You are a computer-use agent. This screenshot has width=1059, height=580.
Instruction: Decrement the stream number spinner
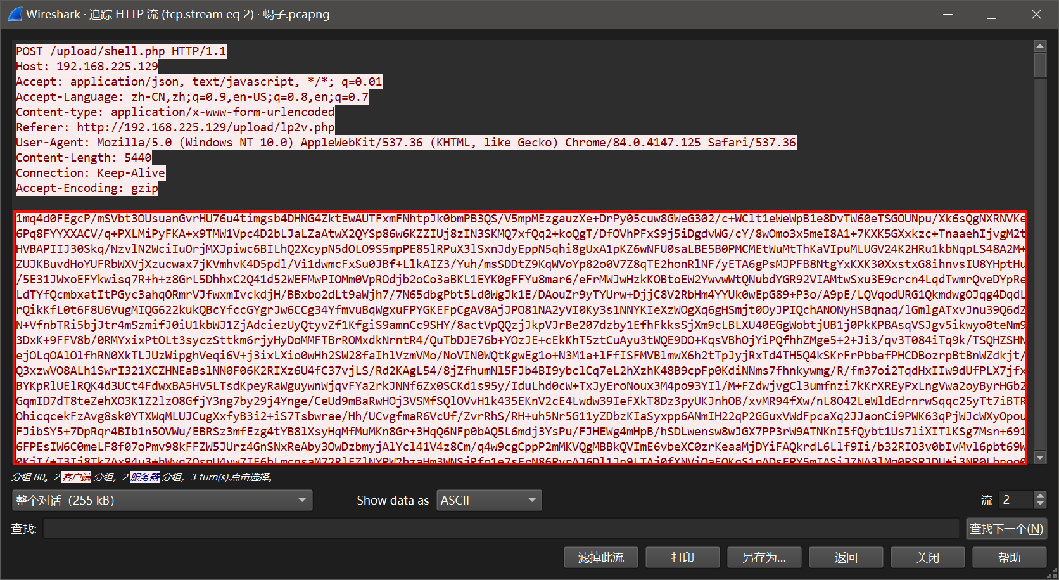point(1040,505)
